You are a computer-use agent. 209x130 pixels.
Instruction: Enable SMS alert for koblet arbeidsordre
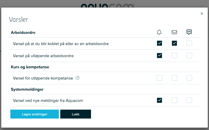click(189, 43)
